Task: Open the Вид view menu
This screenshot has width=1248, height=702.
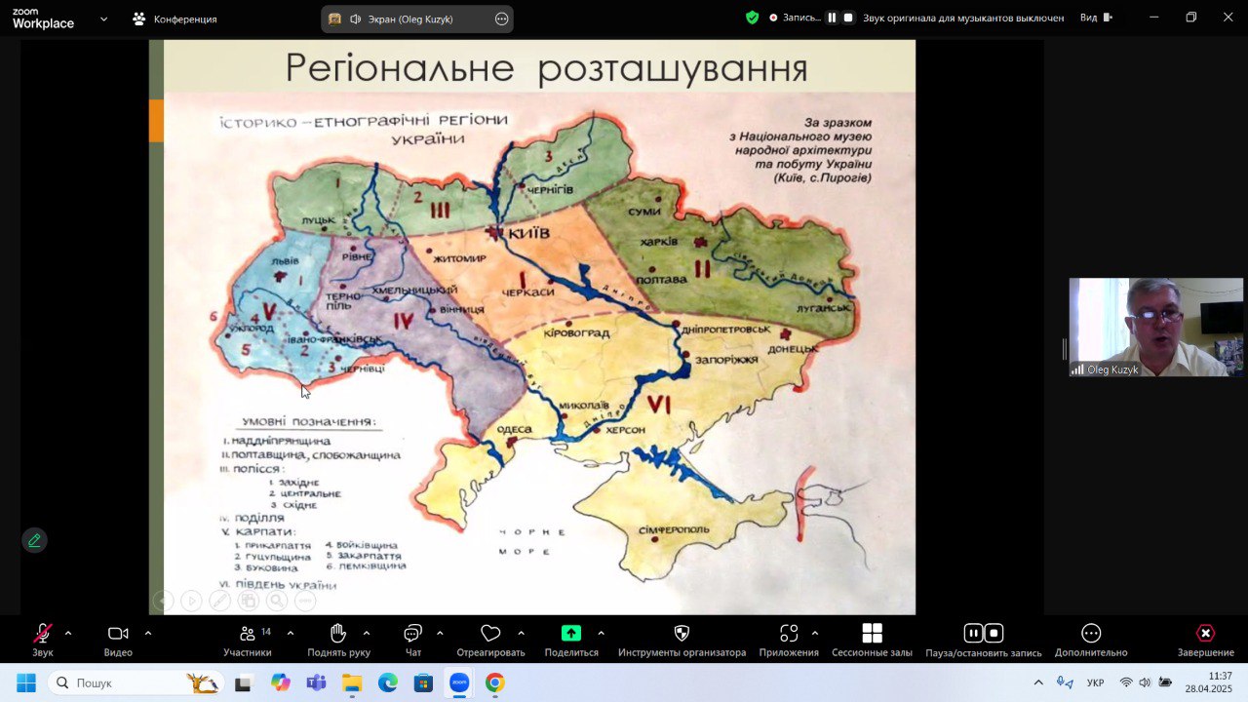Action: click(1095, 18)
